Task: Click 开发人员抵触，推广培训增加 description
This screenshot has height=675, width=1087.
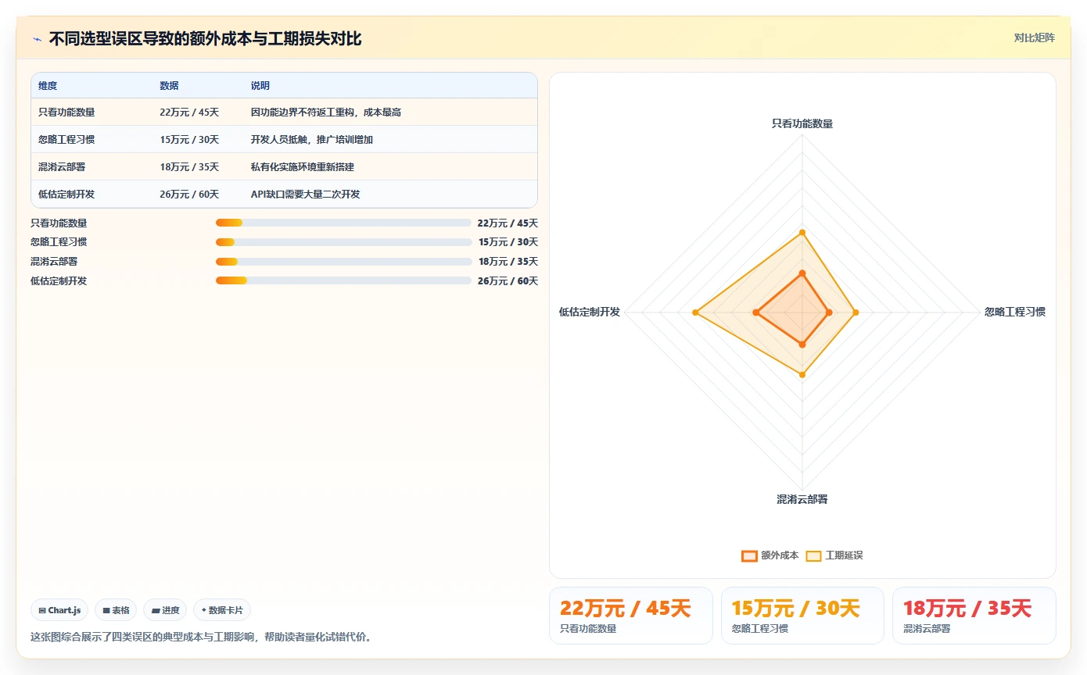Action: pyautogui.click(x=312, y=140)
